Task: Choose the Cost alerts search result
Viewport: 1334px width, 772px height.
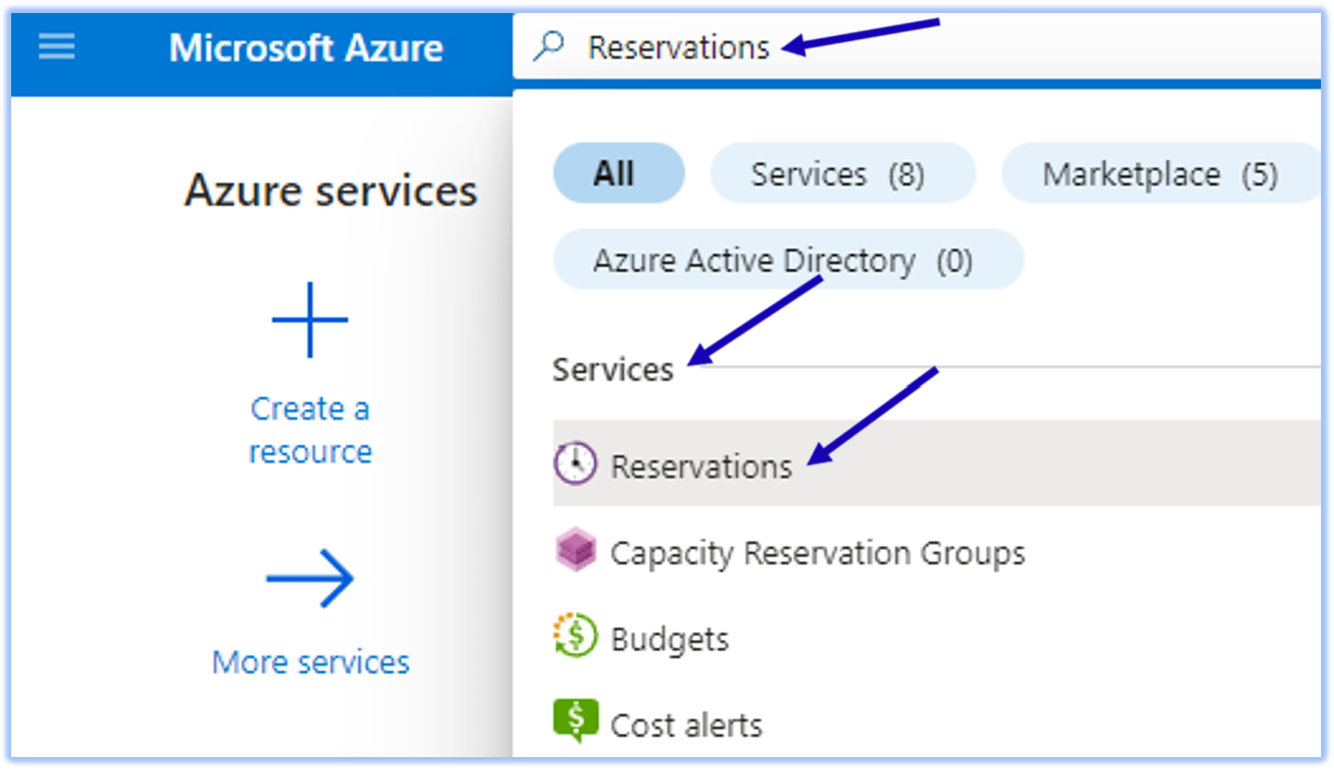Action: [x=686, y=724]
